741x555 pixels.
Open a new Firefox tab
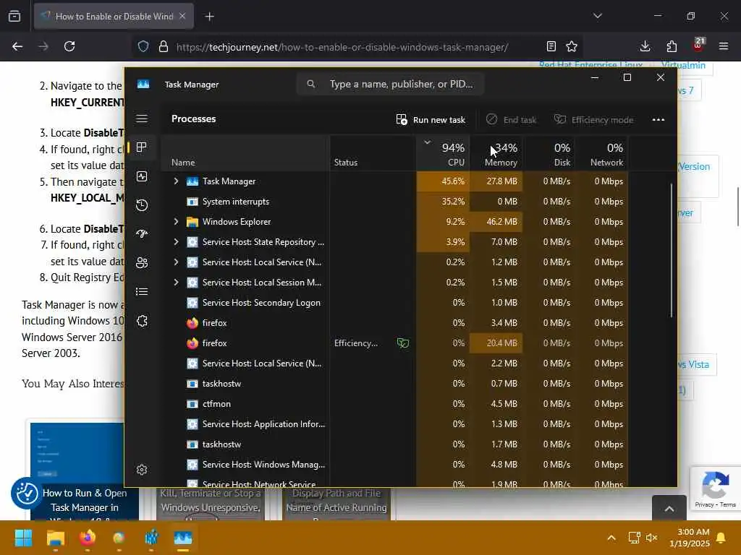pyautogui.click(x=210, y=17)
